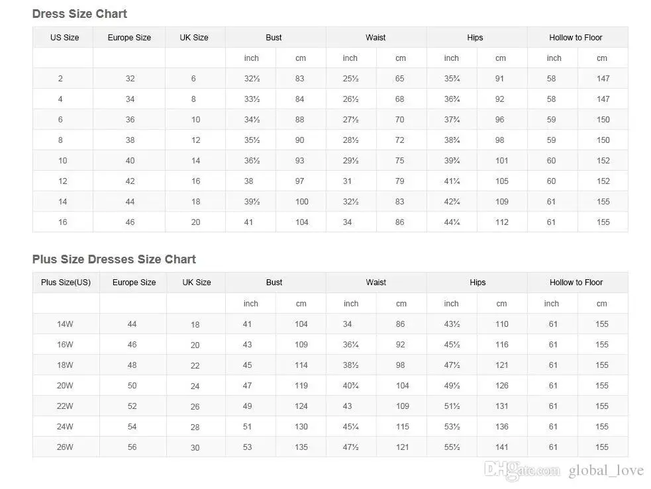Click the global_love seller name

[x=606, y=470]
